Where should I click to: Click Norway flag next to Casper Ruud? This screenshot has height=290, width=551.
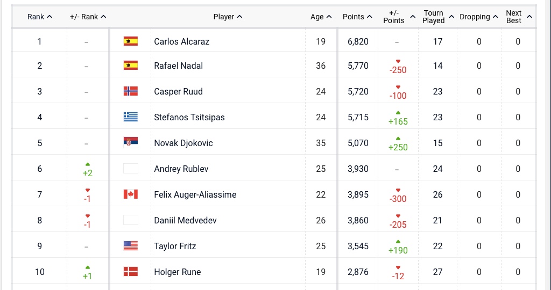pos(131,91)
